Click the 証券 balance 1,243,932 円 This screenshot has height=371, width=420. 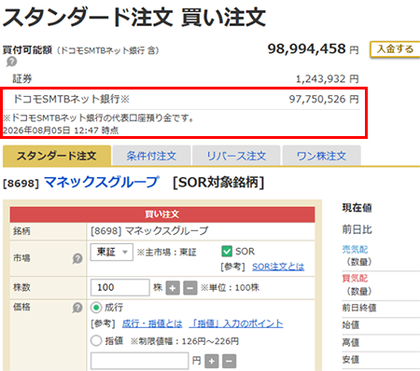[327, 79]
